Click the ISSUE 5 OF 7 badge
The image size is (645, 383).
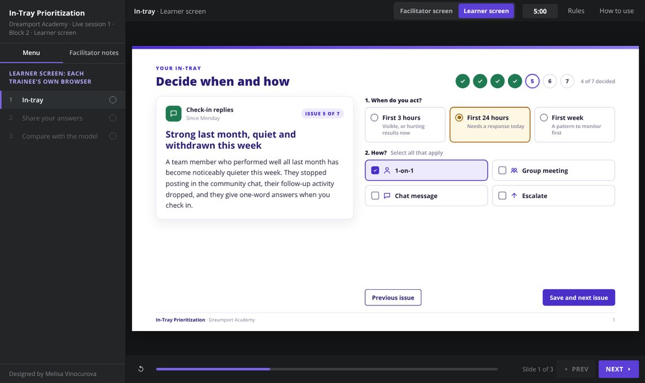[322, 113]
